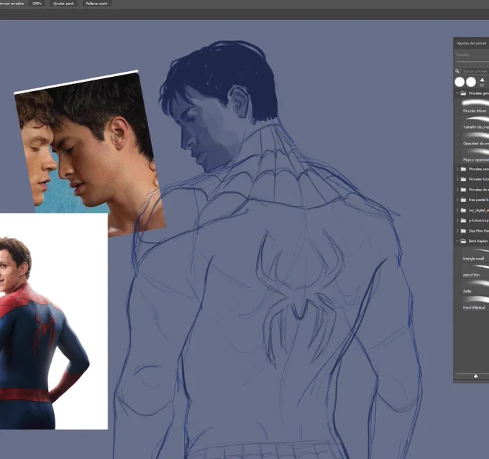Collapse the Pinceles generales folder
This screenshot has width=489, height=459.
457,93
